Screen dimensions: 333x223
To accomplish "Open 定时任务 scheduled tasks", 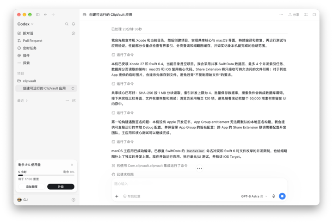I will 30,48.
